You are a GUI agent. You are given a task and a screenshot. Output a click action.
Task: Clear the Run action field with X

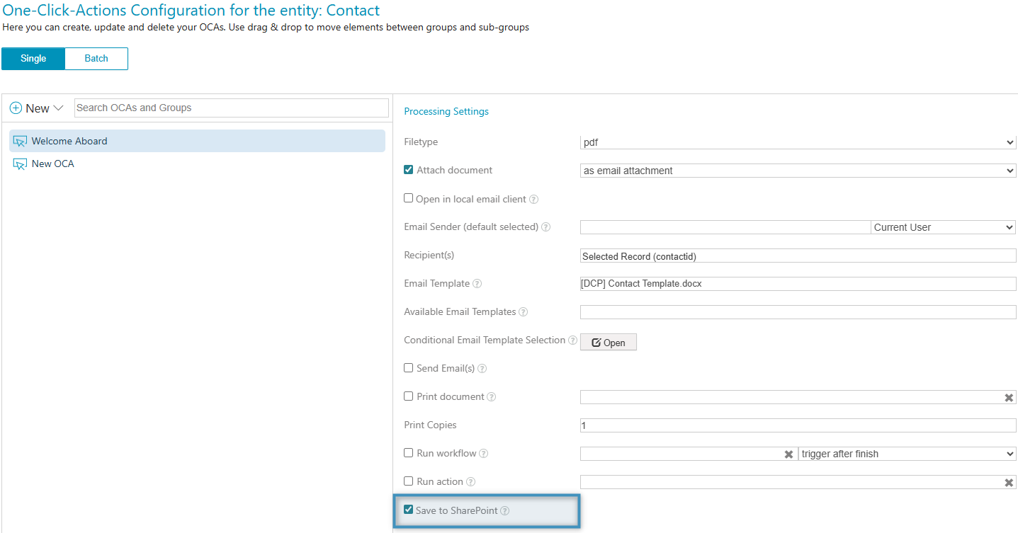coord(1009,483)
